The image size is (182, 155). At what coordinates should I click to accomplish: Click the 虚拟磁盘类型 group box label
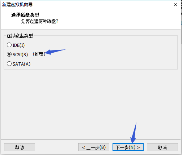pos(20,36)
